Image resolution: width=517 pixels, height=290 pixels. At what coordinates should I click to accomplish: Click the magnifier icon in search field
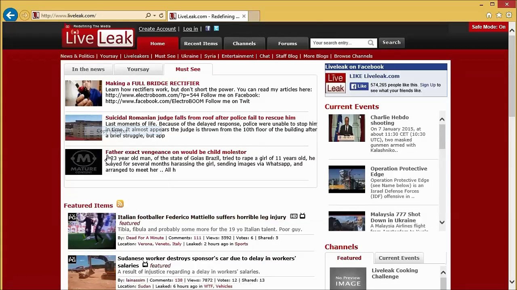click(371, 43)
